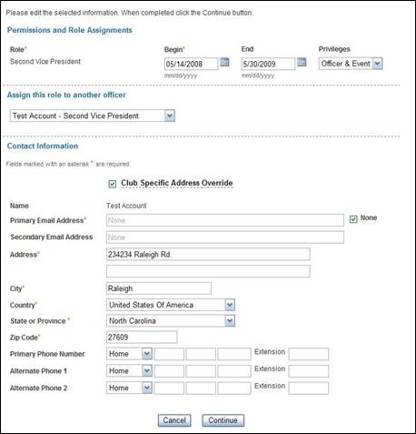
Task: Focus the Begin date field
Action: 191,64
